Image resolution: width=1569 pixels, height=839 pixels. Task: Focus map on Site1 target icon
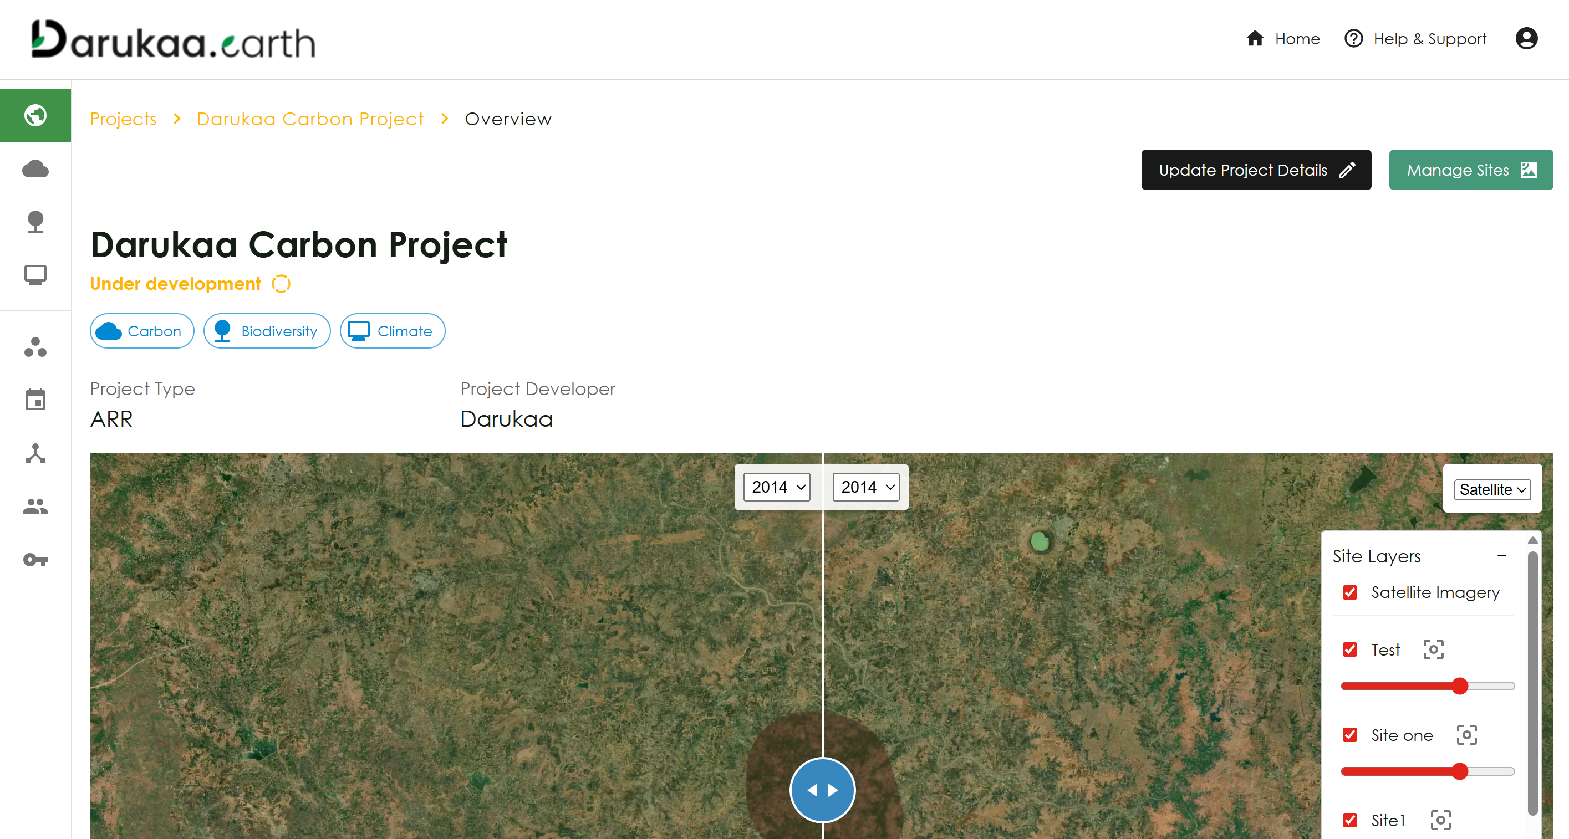[1440, 820]
